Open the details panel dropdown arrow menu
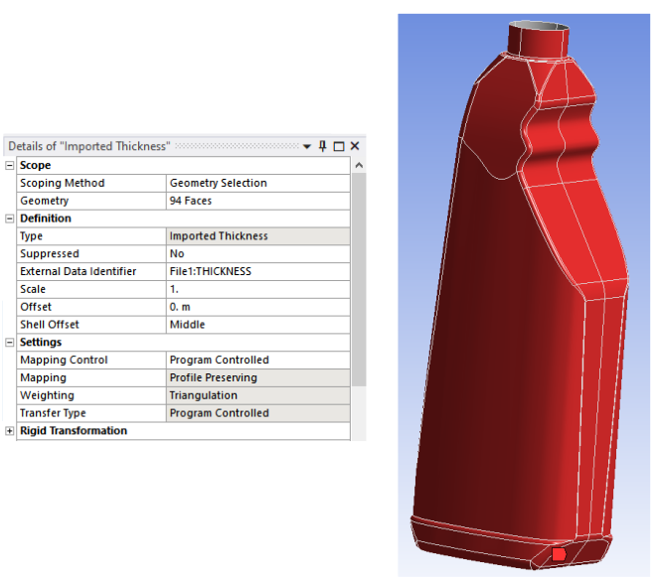This screenshot has height=585, width=658. (307, 146)
